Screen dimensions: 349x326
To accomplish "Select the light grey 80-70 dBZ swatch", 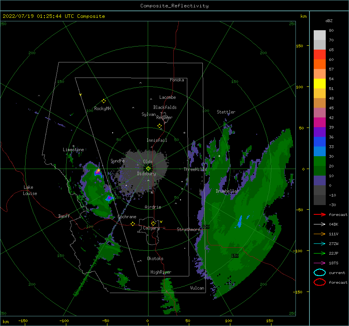I will (x=320, y=35).
